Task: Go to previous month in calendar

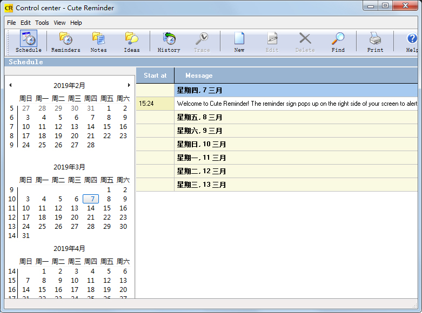Action: (10, 85)
